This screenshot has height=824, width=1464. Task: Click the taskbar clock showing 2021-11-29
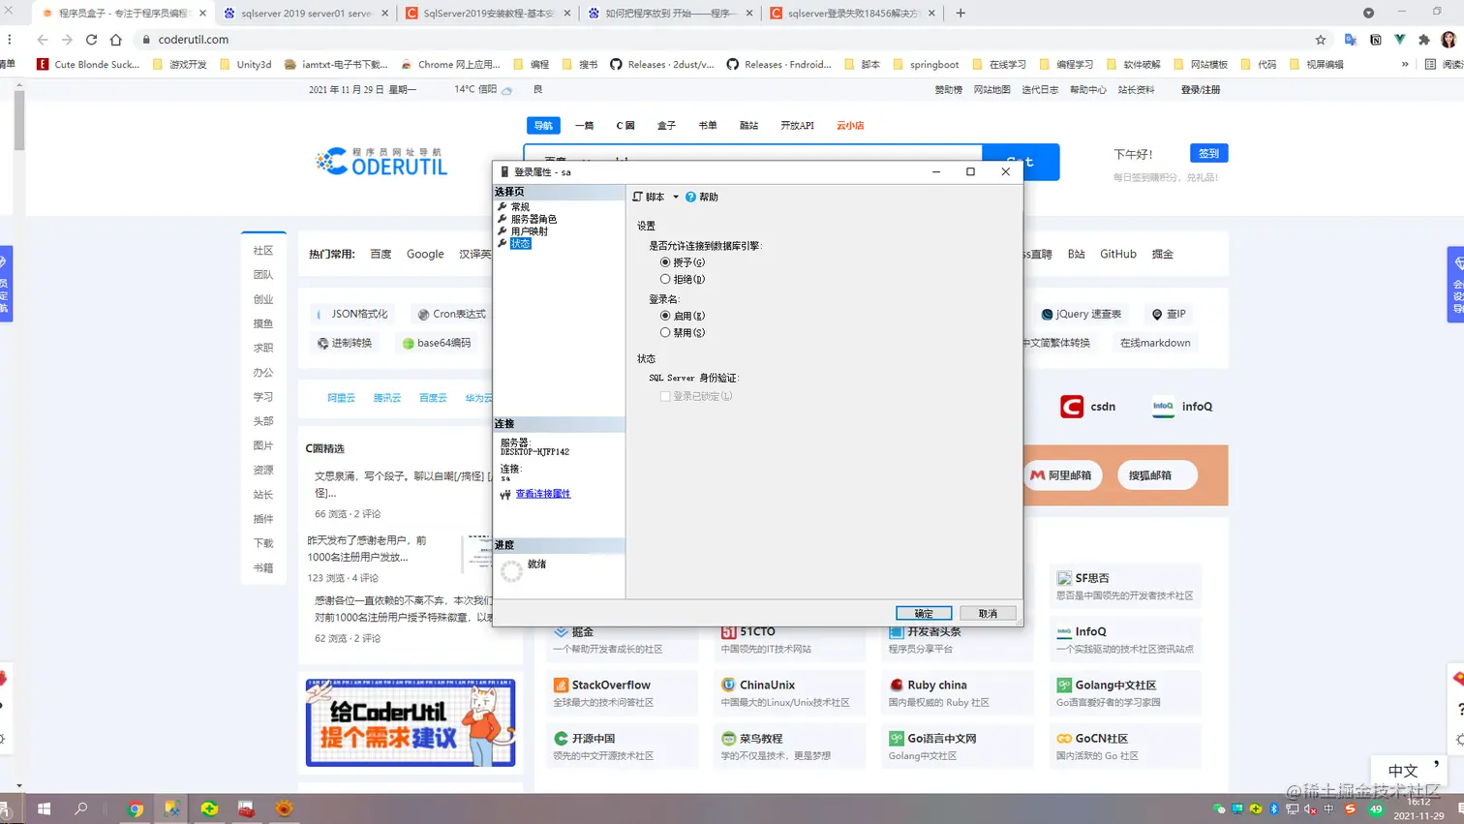tap(1419, 809)
